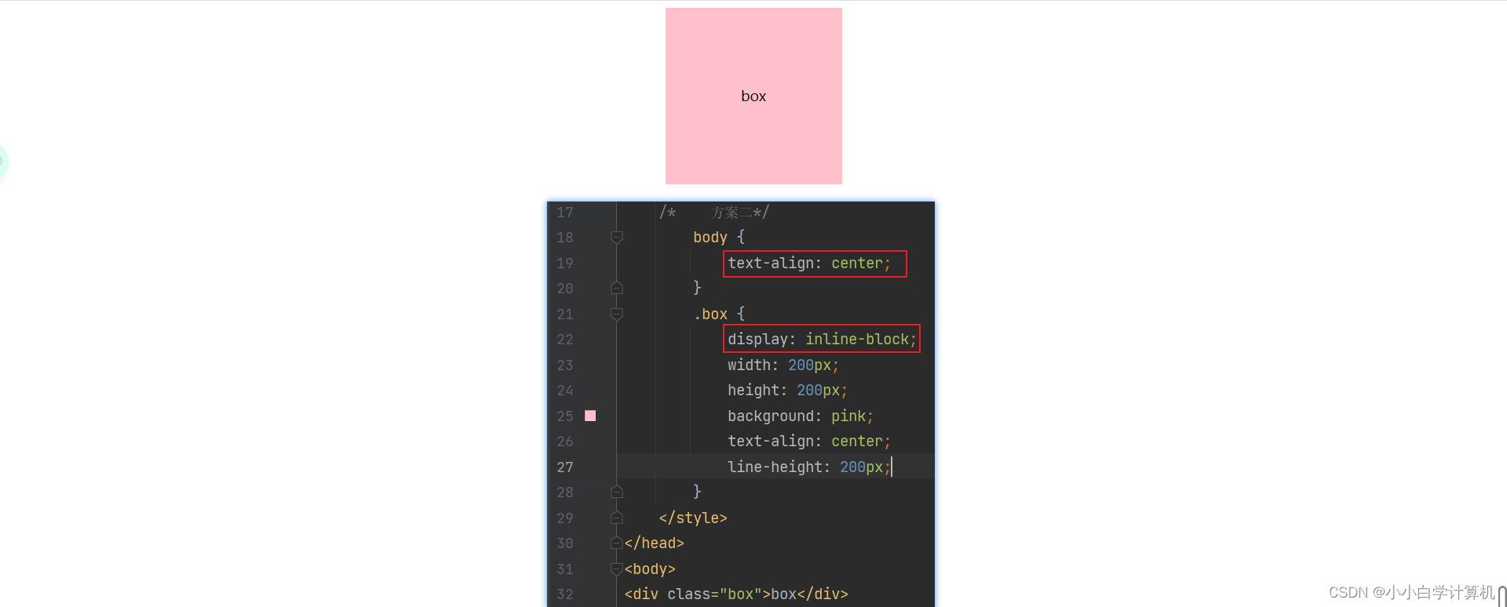Click line number 27 in the gutter
Viewport: 1507px width, 607px height.
[x=565, y=467]
